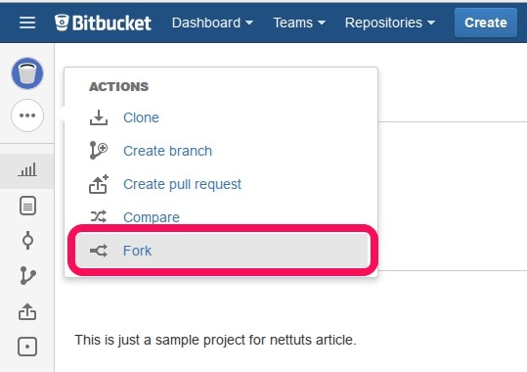Open the hamburger menu icon
527x372 pixels.
tap(27, 23)
